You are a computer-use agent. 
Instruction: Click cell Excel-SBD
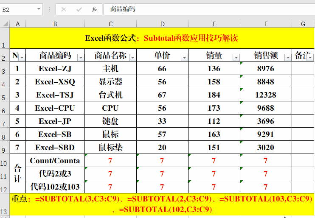(x=55, y=147)
